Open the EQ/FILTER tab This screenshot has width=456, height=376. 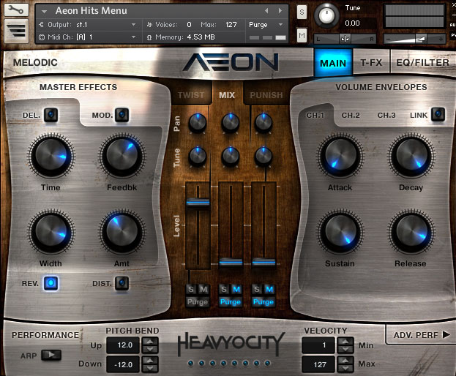(x=422, y=63)
